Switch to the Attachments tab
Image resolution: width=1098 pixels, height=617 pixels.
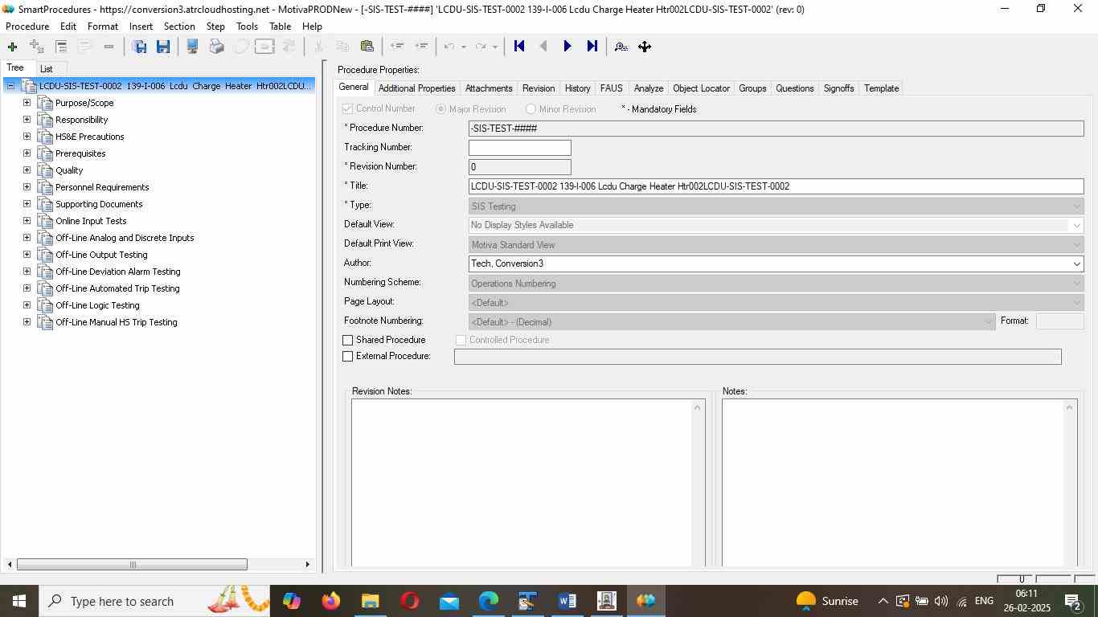[x=489, y=88]
